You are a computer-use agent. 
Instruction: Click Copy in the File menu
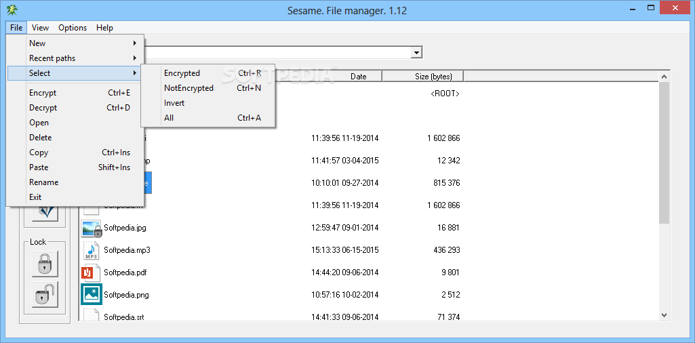pyautogui.click(x=75, y=153)
